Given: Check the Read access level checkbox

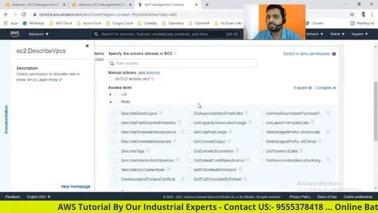Looking at the screenshot, I should click(117, 102).
